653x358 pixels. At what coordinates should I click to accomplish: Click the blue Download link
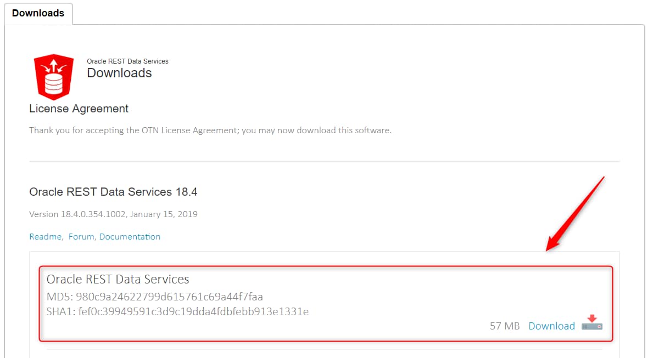pos(551,326)
